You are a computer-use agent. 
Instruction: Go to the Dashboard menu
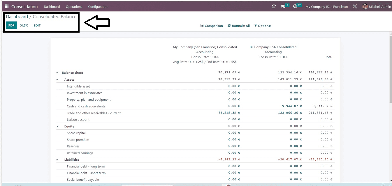[x=52, y=6]
